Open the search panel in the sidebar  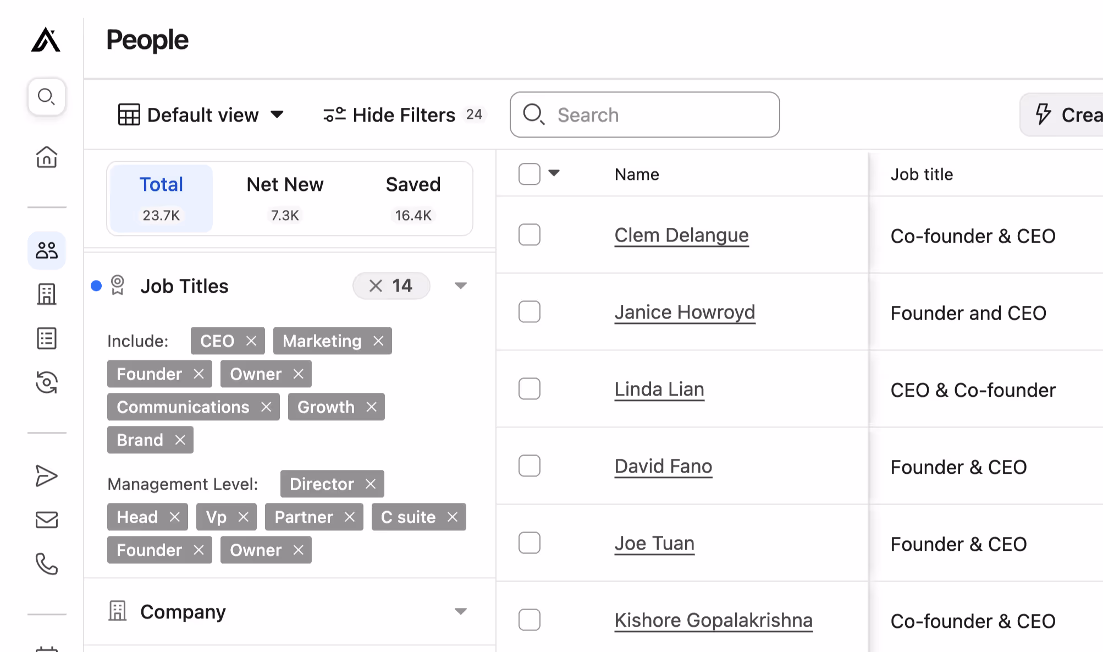[x=47, y=97]
